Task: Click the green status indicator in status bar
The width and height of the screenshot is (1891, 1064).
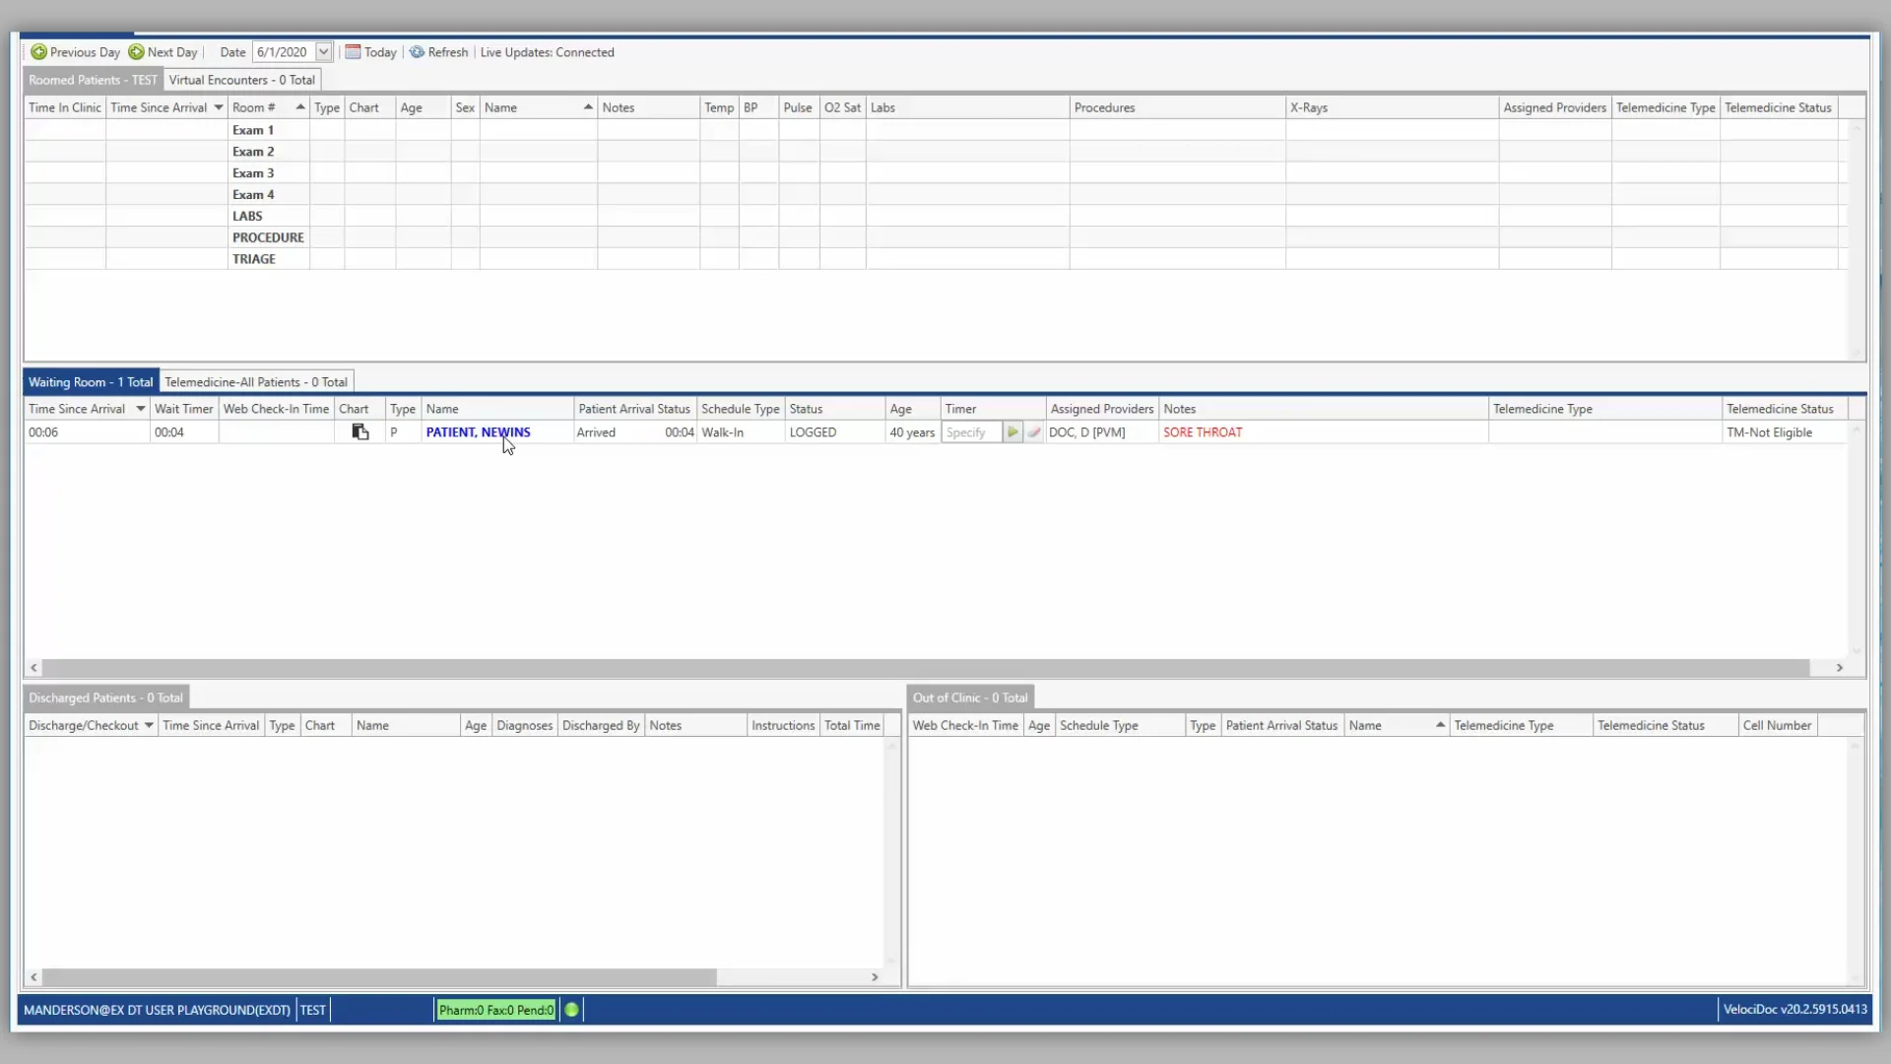Action: (571, 1009)
